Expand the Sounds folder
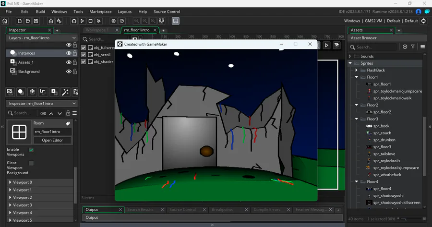The image size is (432, 227). [x=350, y=56]
